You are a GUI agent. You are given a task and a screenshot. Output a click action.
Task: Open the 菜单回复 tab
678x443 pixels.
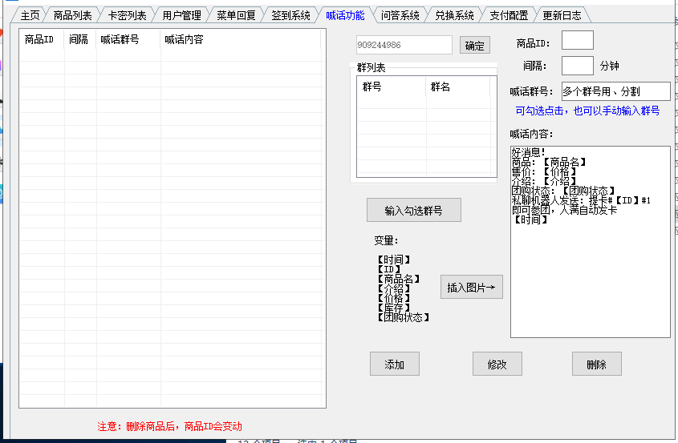[x=236, y=15]
